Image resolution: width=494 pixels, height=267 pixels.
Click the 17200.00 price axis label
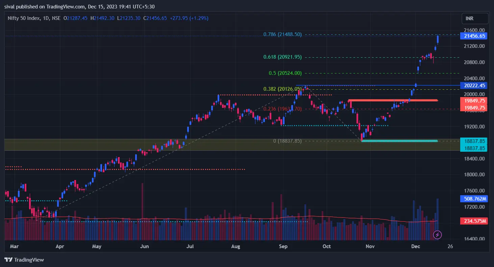point(474,207)
